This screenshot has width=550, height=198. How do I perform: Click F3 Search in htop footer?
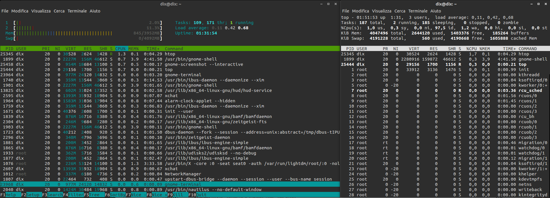53,195
